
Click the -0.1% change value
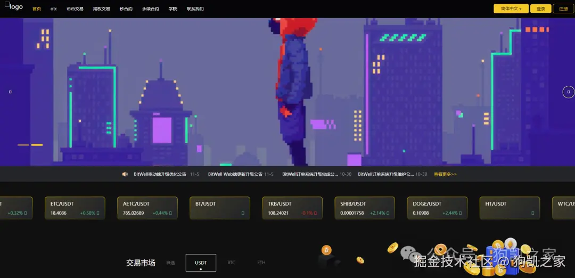(307, 213)
